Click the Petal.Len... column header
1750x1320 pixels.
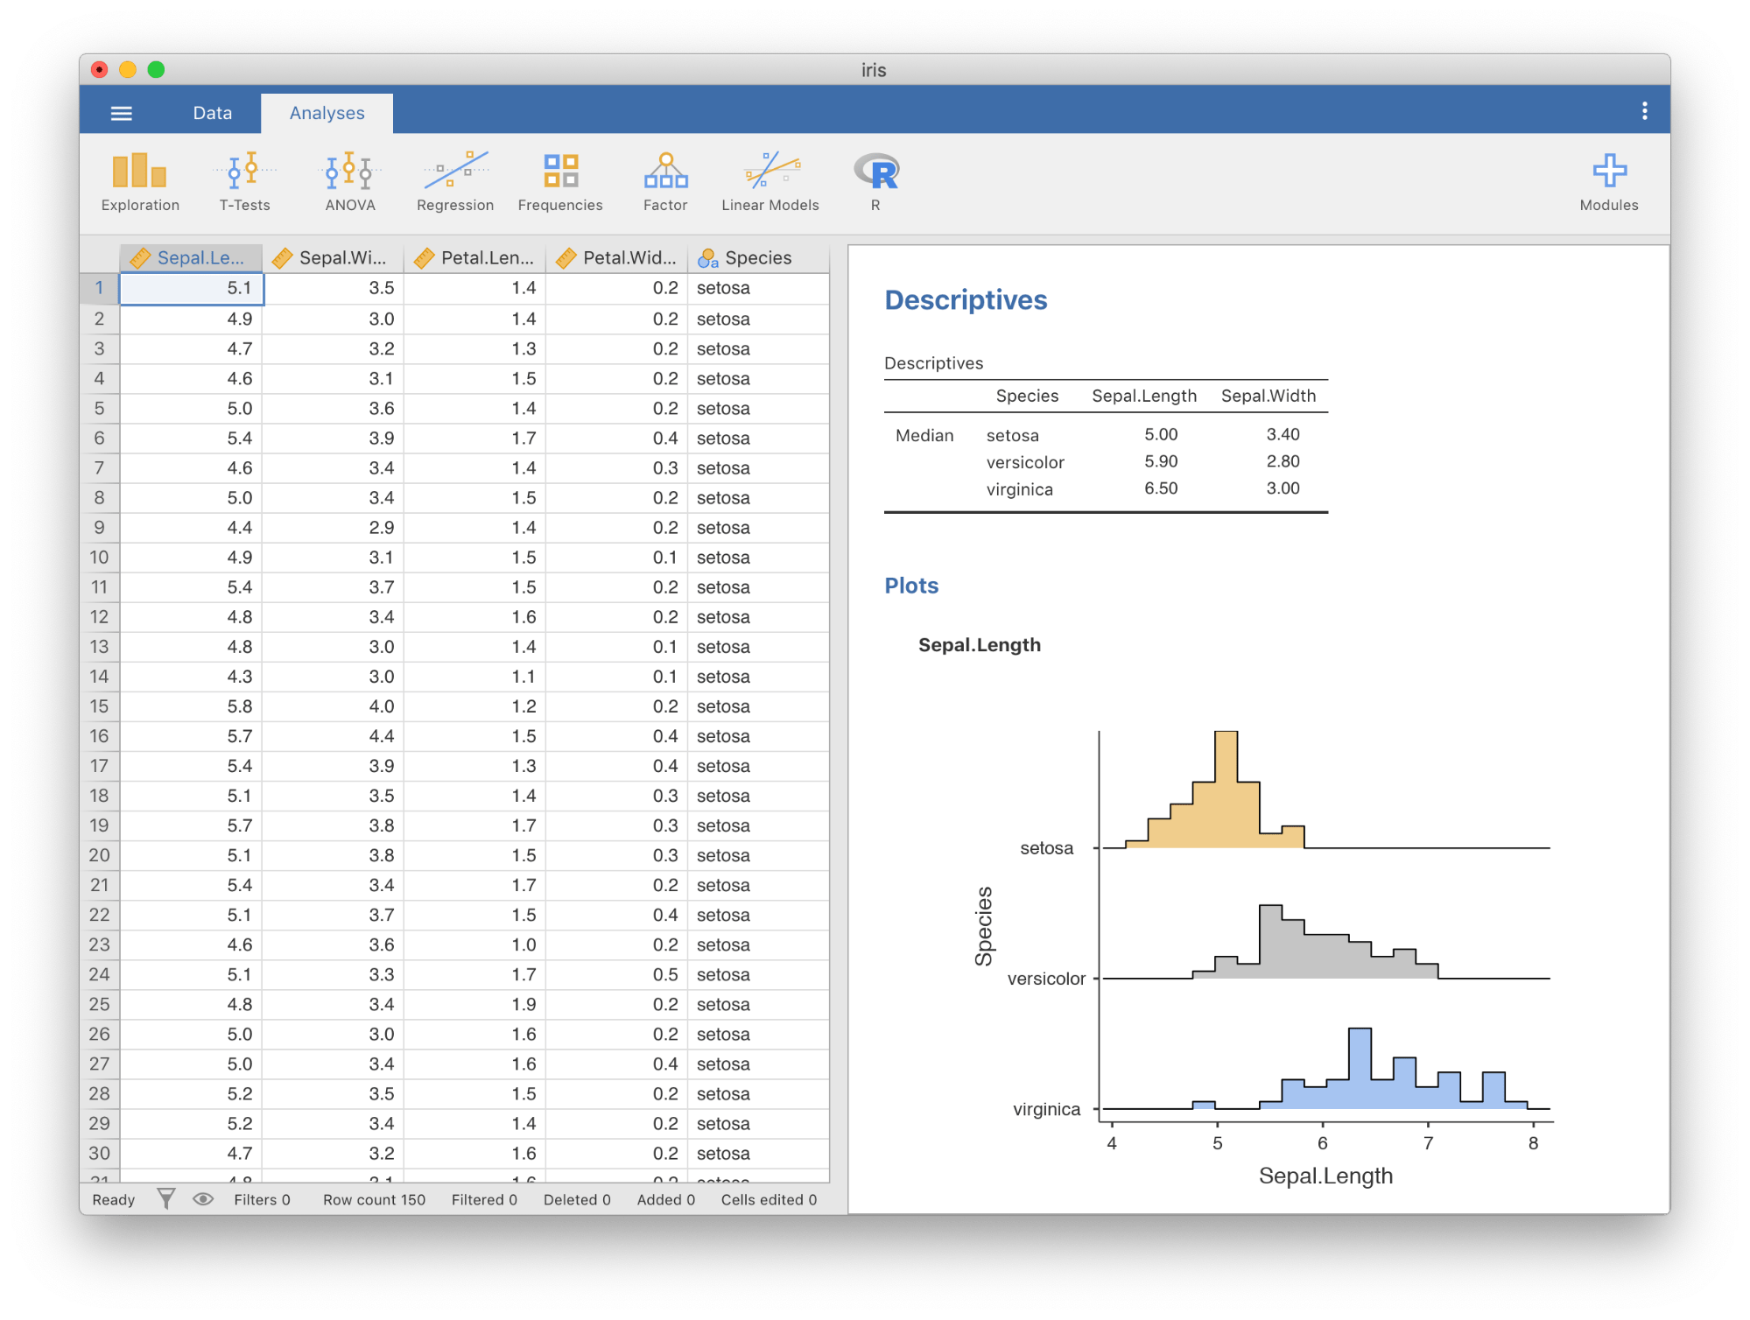tap(474, 257)
